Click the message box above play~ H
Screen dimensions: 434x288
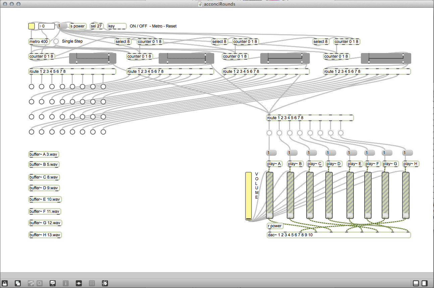click(x=408, y=153)
